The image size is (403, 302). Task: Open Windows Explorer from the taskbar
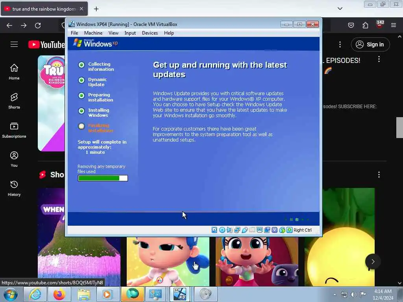(84, 294)
